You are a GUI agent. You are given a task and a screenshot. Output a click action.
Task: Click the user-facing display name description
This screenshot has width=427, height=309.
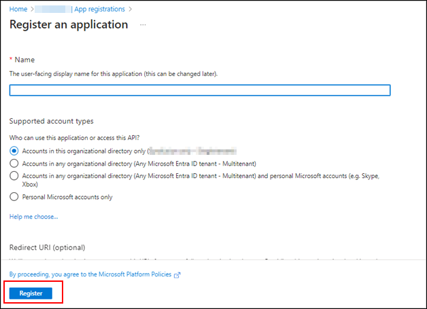[122, 73]
